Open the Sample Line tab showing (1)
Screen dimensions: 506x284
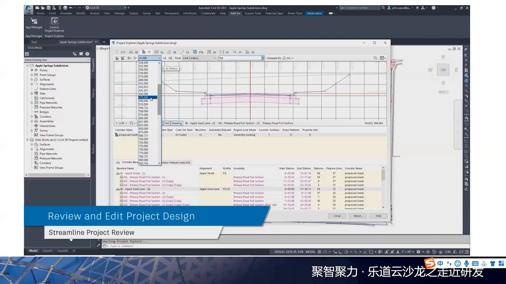click(224, 52)
